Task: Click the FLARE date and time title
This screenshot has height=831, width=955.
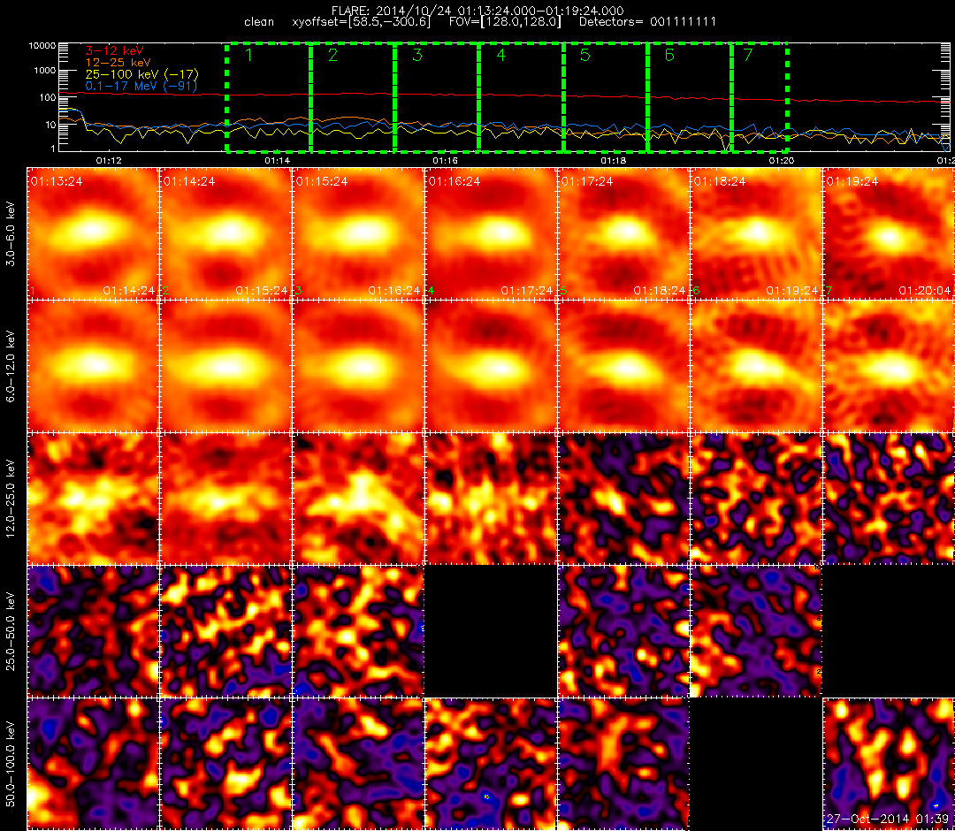Action: pyautogui.click(x=477, y=11)
